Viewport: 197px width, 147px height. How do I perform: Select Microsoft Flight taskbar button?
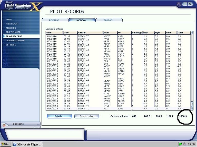[27, 144]
